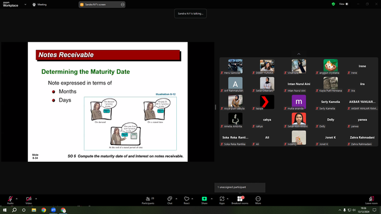Start video with the Video button
Screen dimensions: 381x214
tap(29, 200)
